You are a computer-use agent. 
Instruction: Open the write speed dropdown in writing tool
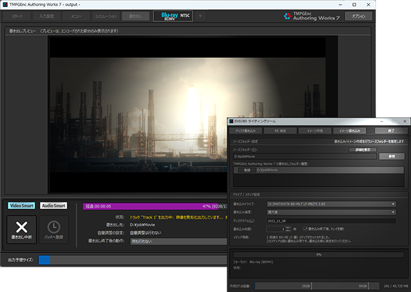coord(332,212)
